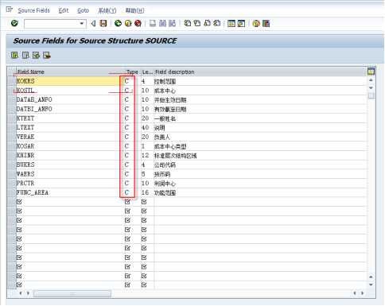Image resolution: width=385 pixels, height=306 pixels.
Task: Click the LTEXT field name cell
Action: click(68, 127)
